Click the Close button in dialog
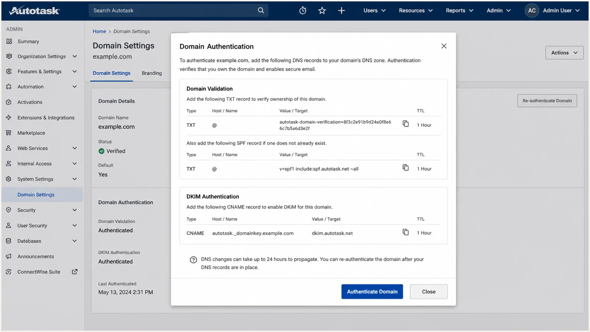This screenshot has height=332, width=590. tap(428, 291)
